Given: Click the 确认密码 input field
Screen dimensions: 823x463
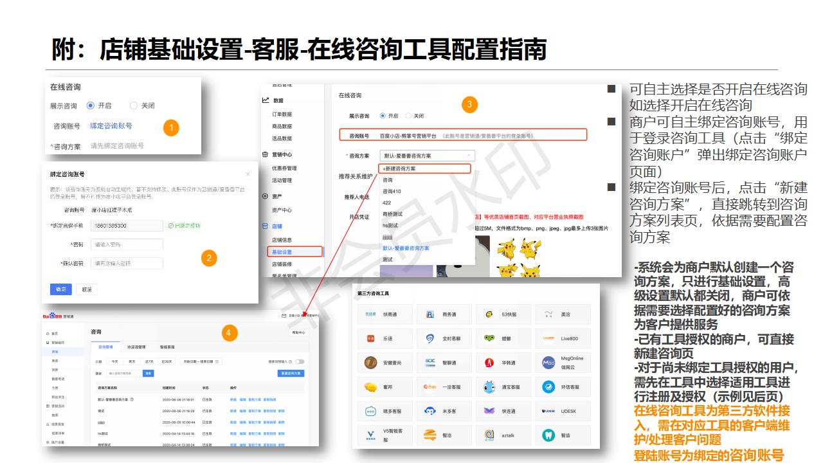Looking at the screenshot, I should tap(126, 263).
